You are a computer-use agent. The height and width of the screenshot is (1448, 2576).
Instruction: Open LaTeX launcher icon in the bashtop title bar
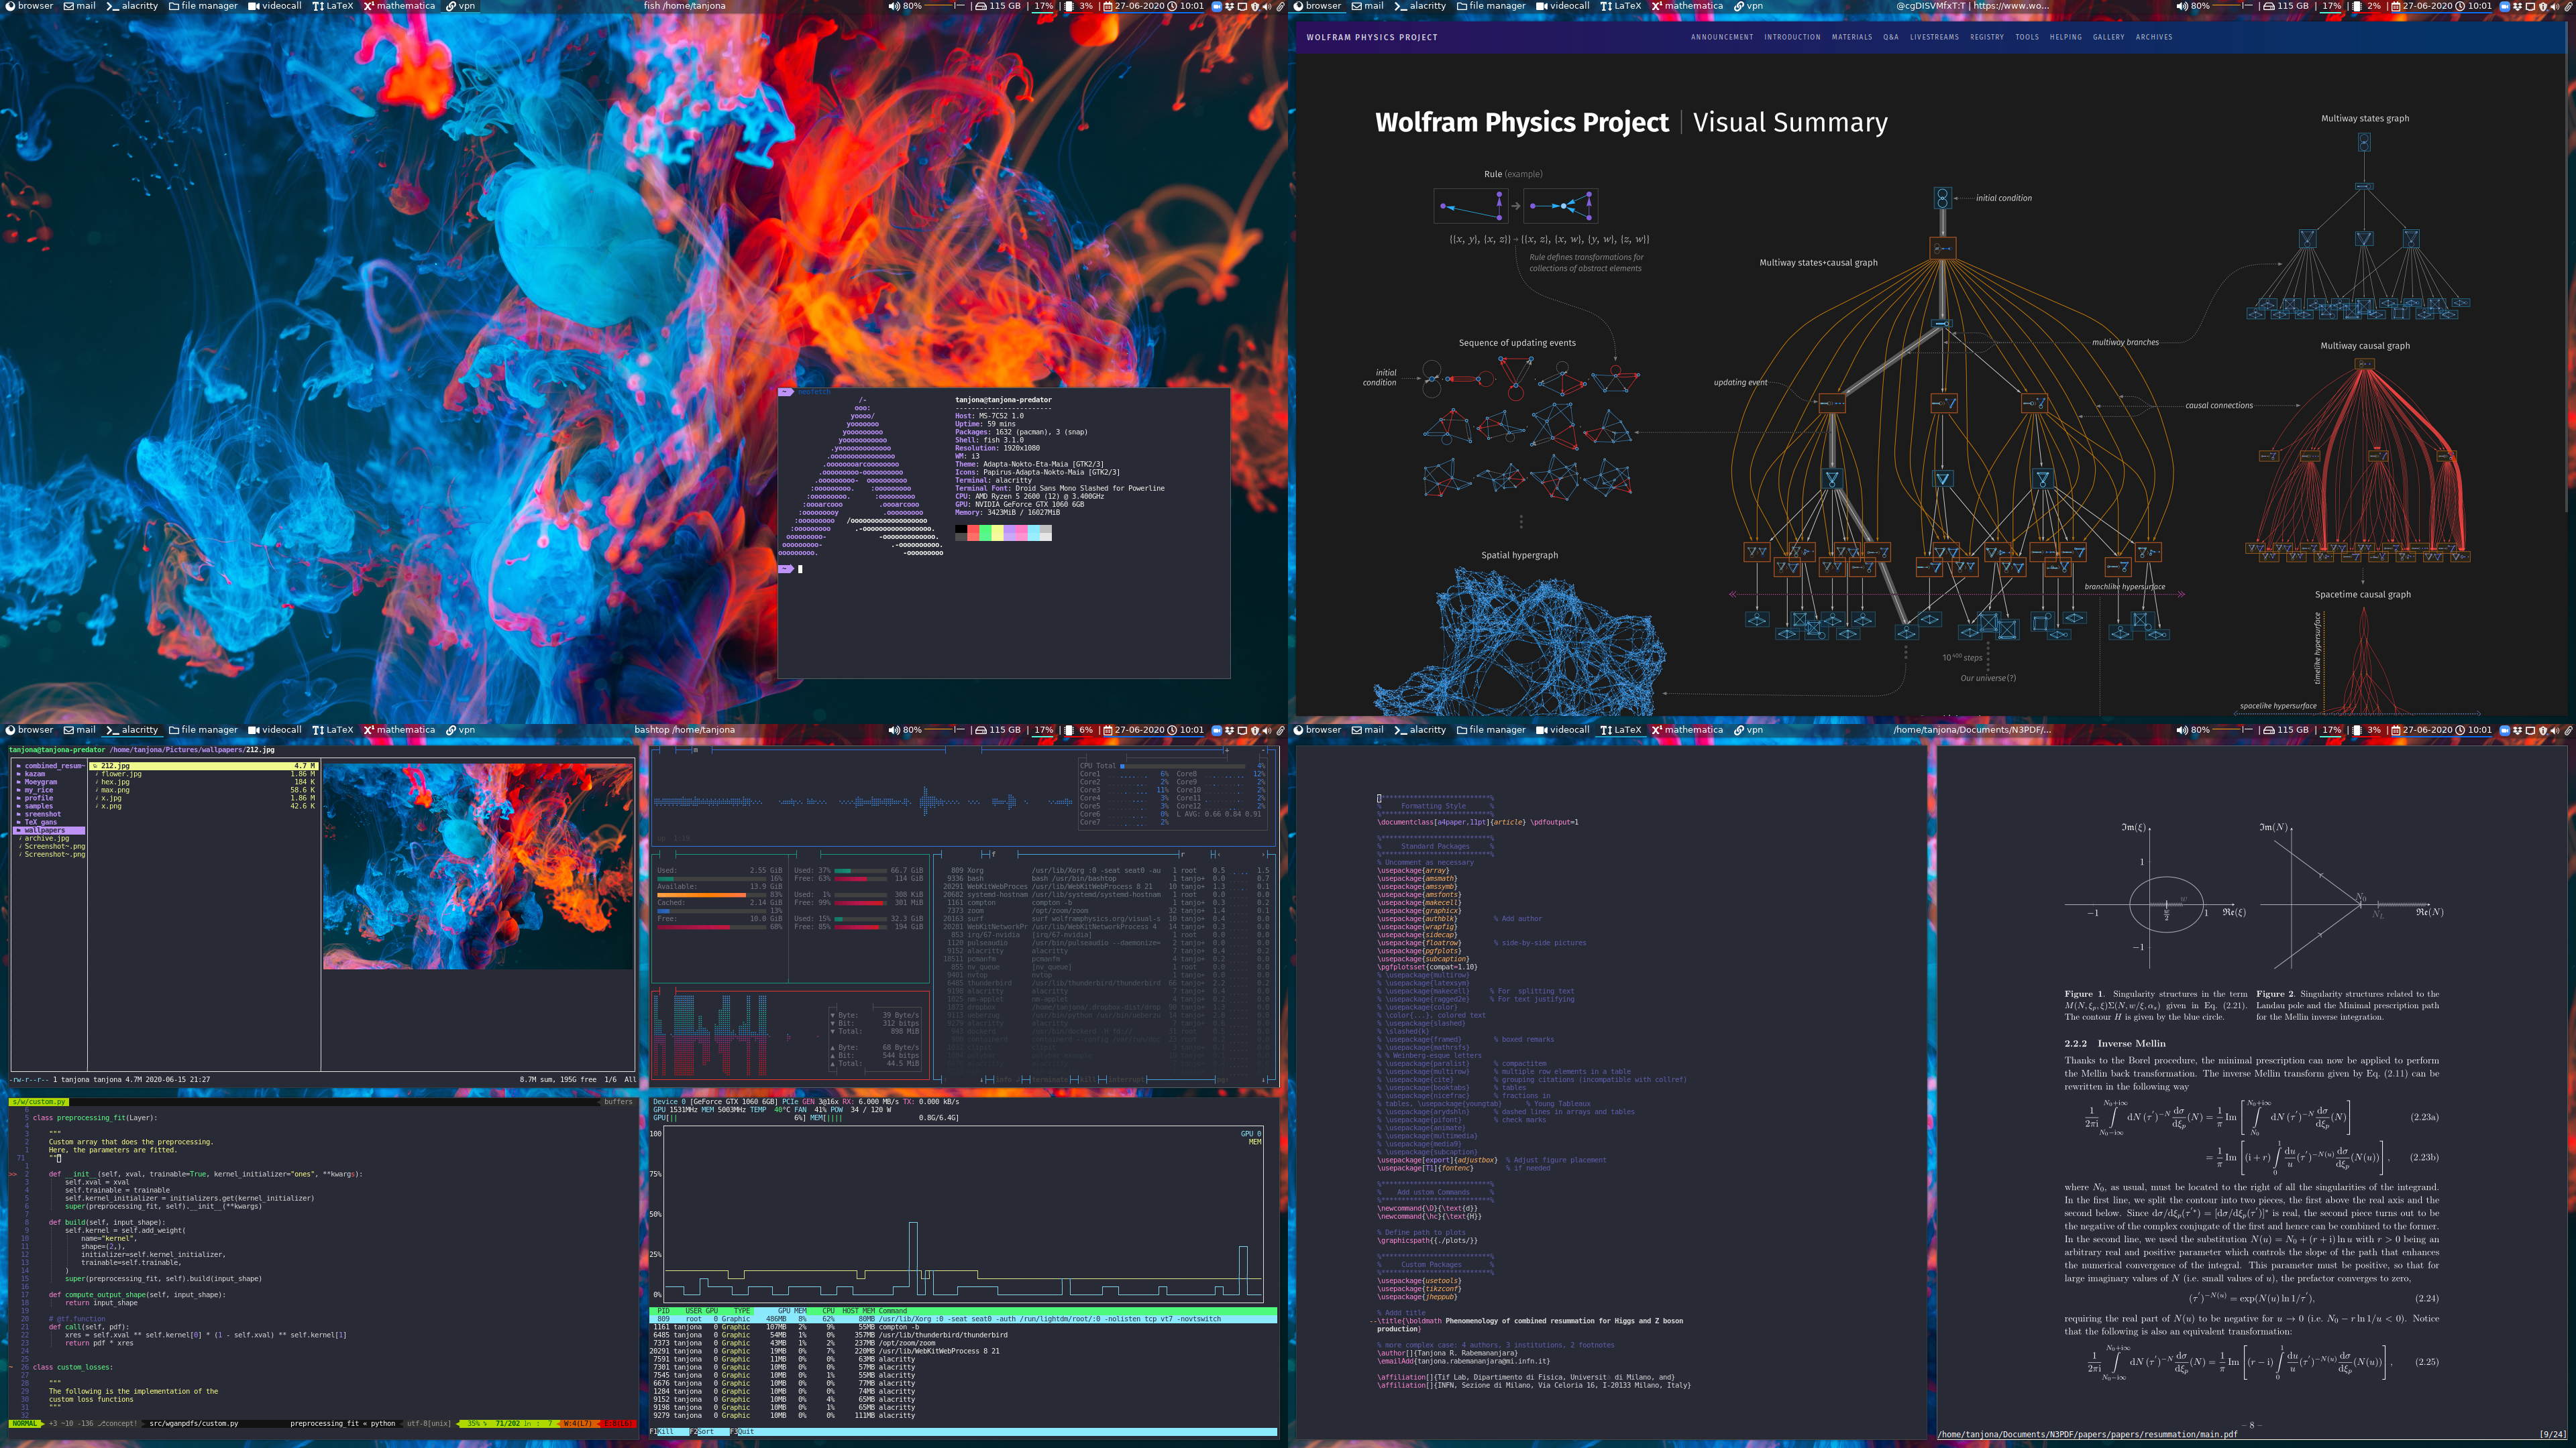(x=318, y=731)
